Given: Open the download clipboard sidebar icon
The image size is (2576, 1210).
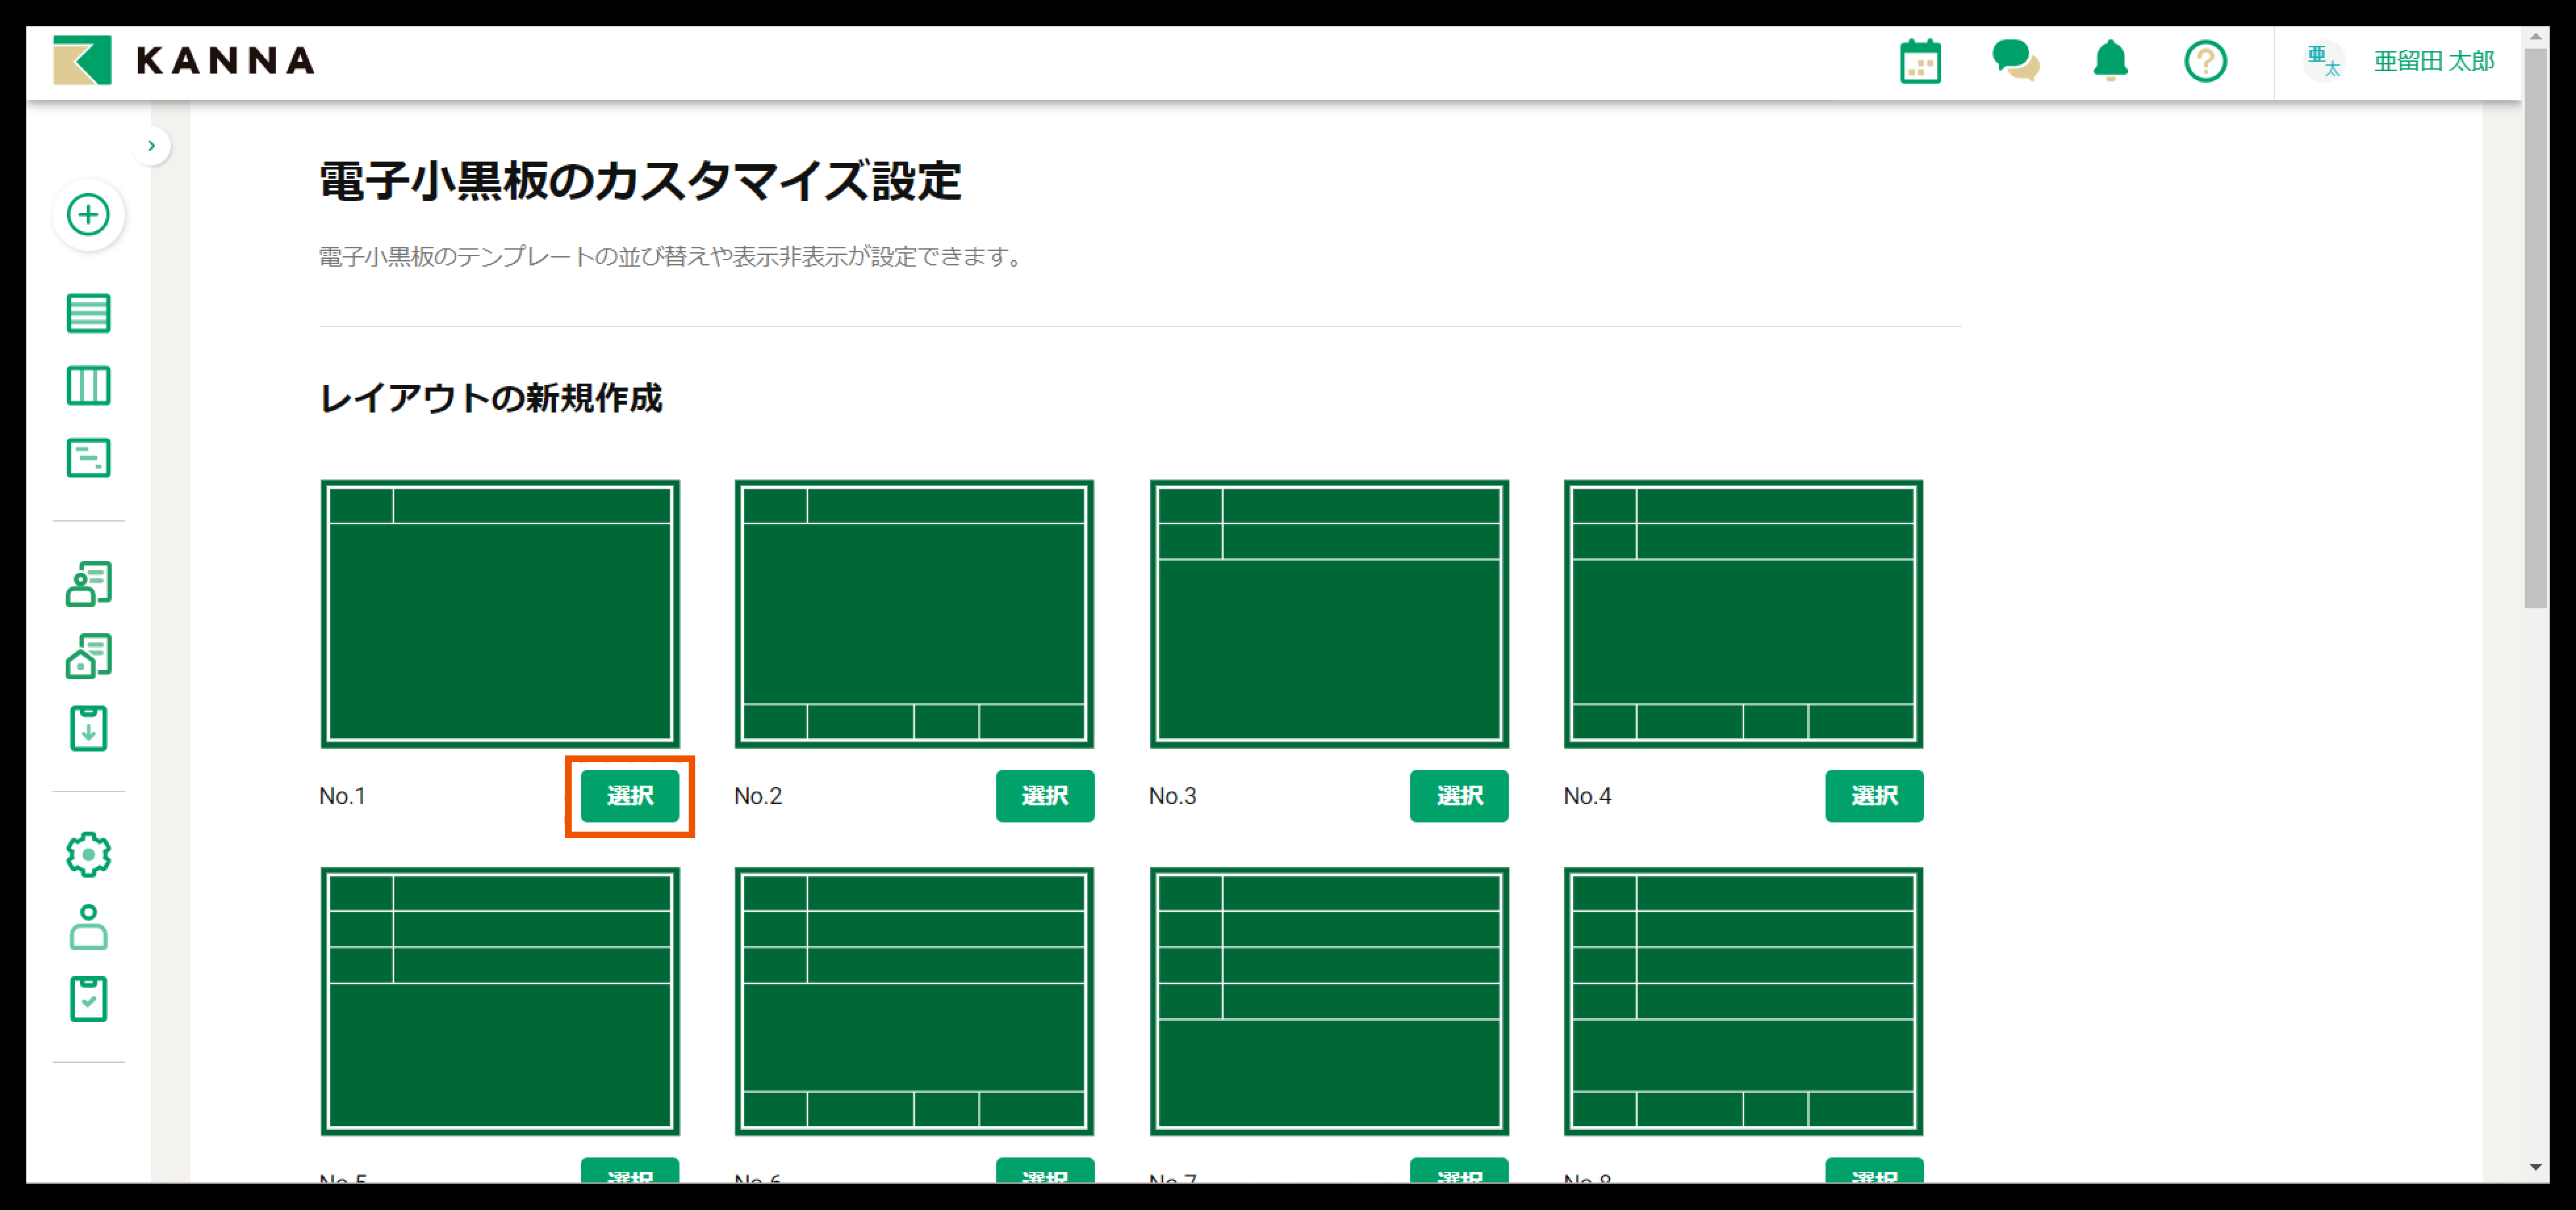Looking at the screenshot, I should click(x=88, y=728).
